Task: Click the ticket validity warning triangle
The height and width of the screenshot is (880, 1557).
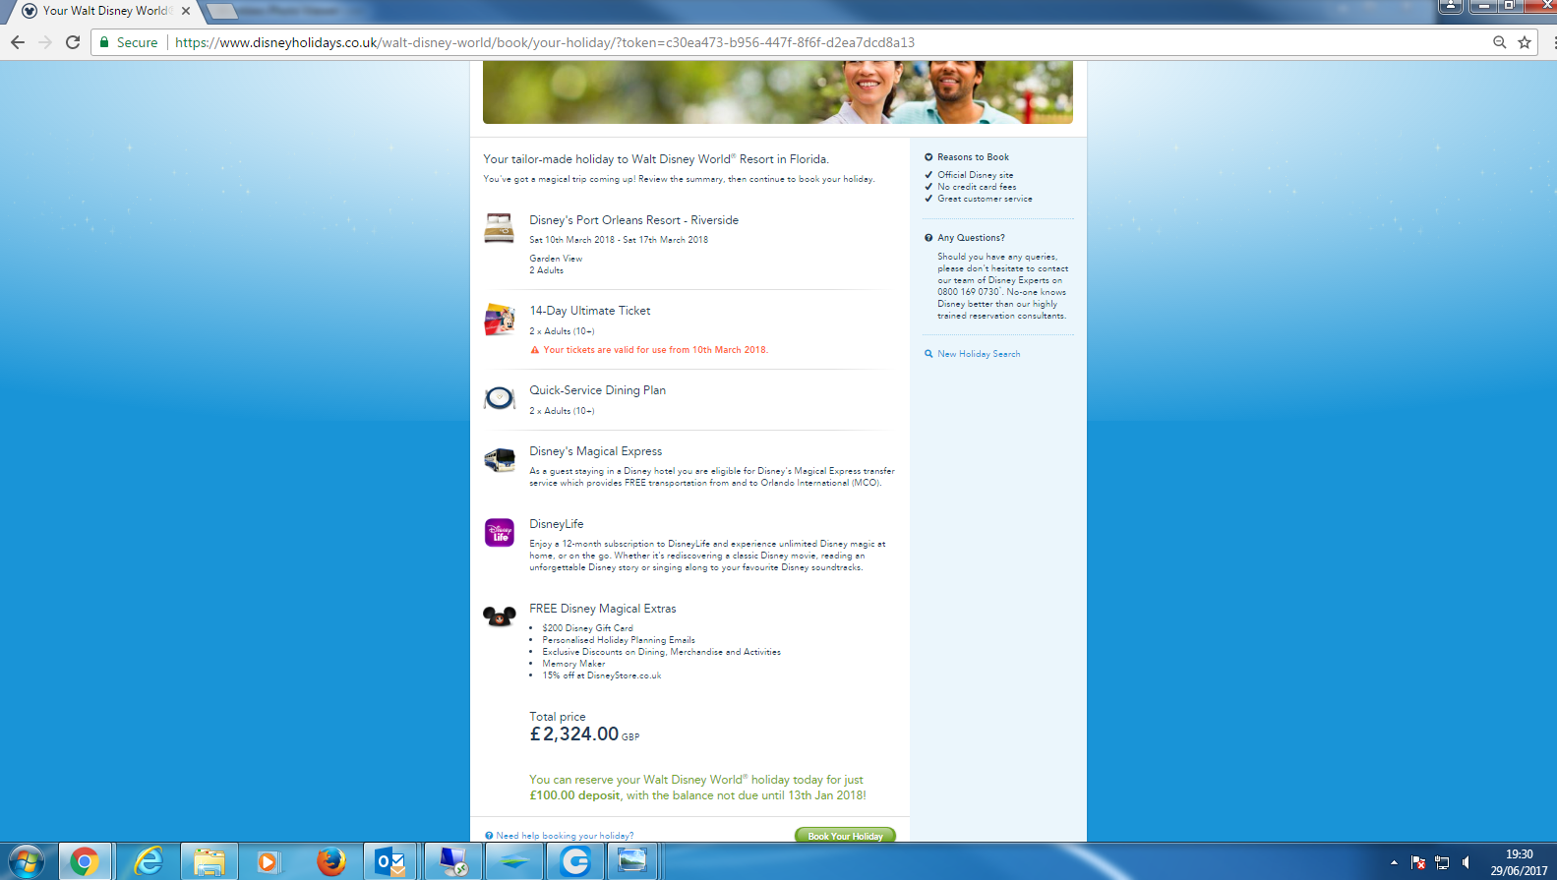Action: click(535, 350)
